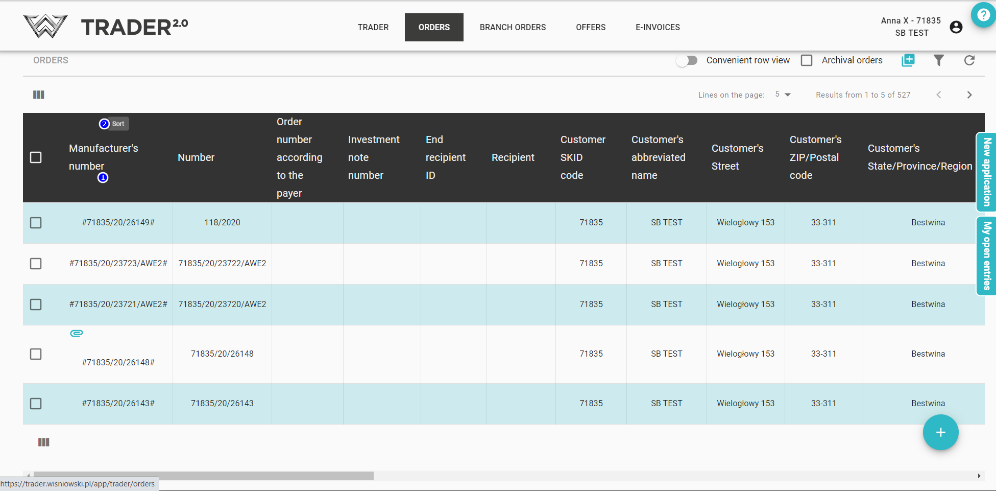Viewport: 996px width, 491px height.
Task: Sort by the Manufacturer's number column header
Action: [x=103, y=157]
